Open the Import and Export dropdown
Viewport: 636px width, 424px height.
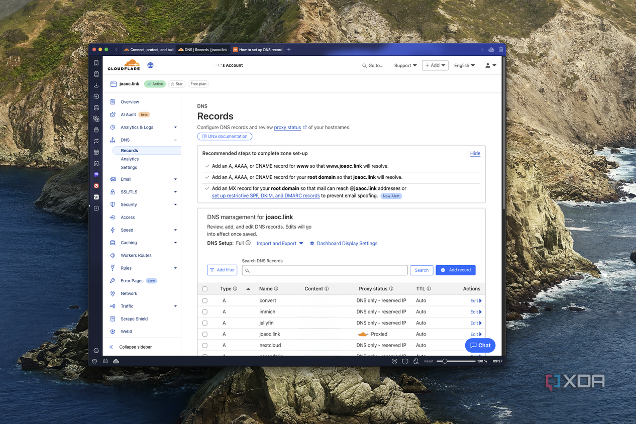pyautogui.click(x=280, y=243)
